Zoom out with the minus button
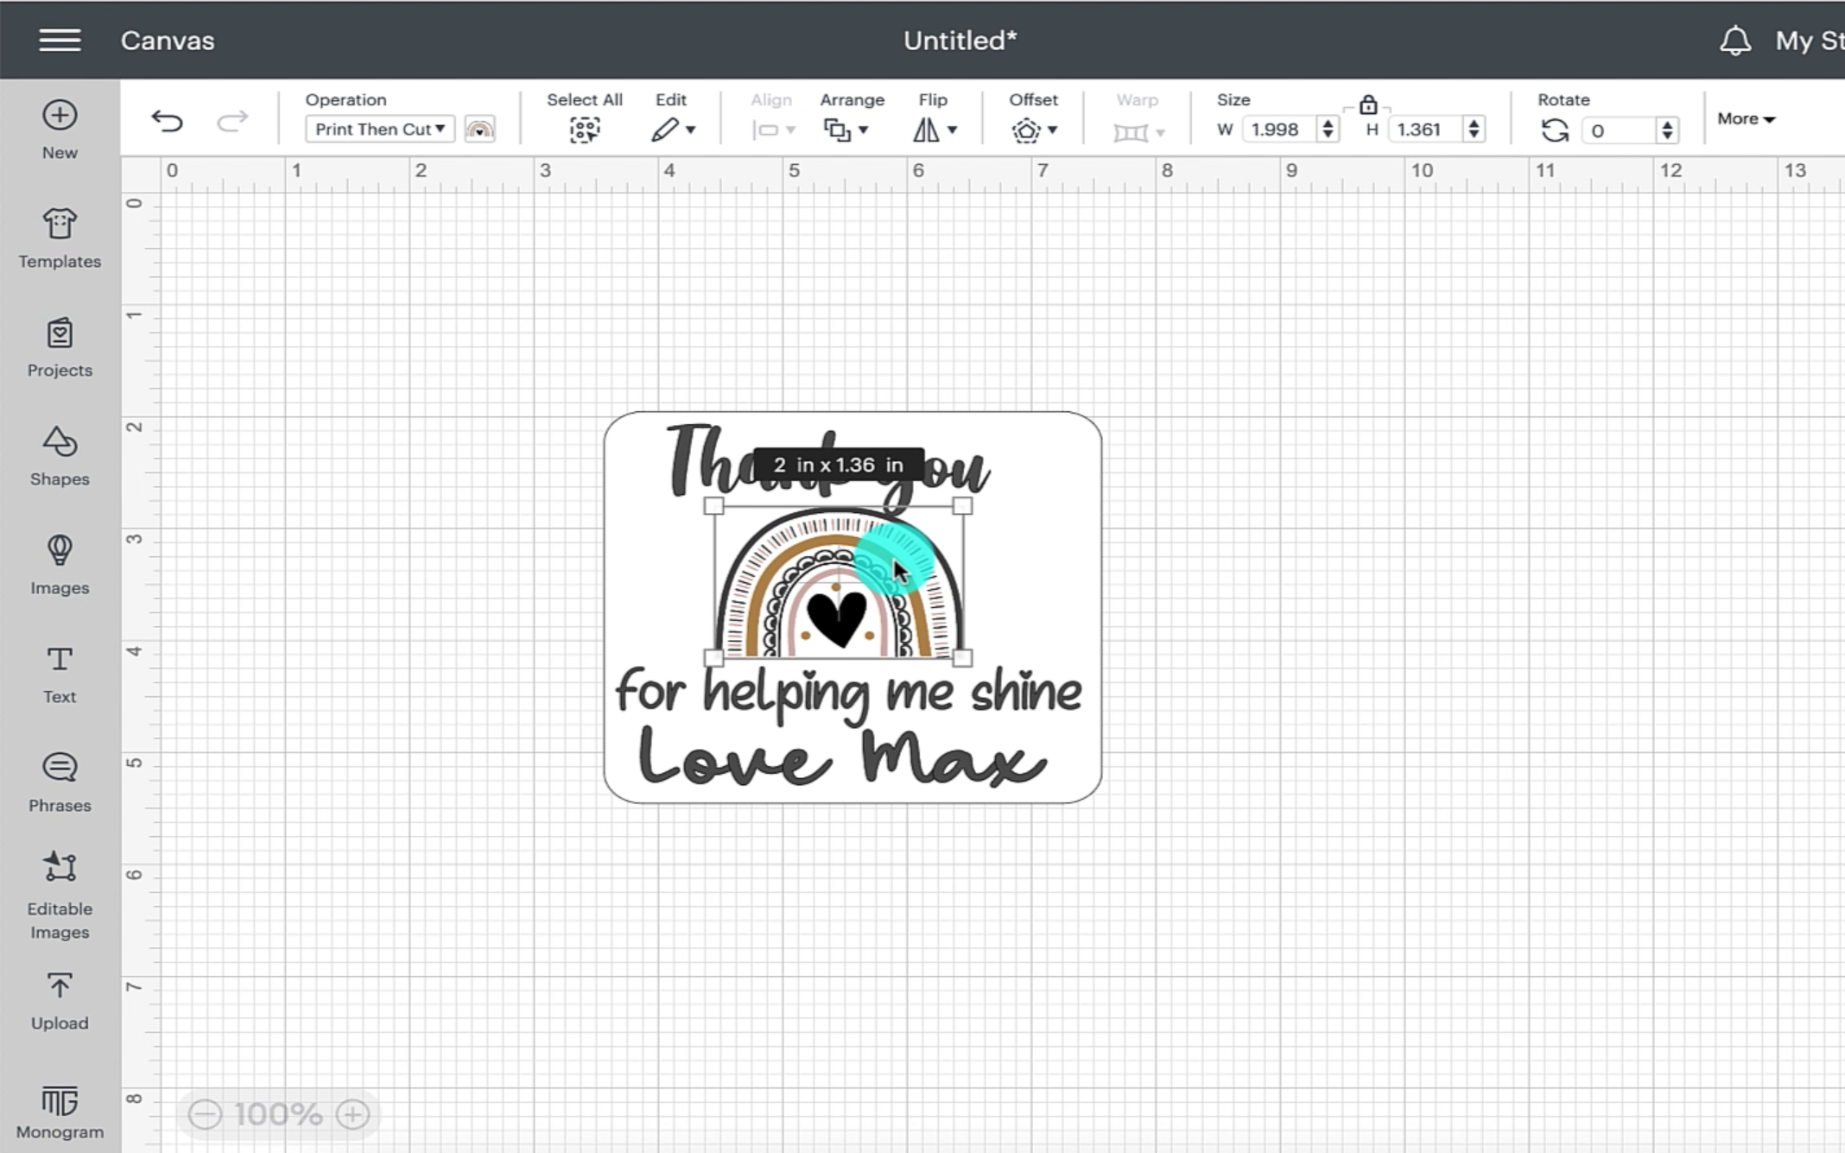The width and height of the screenshot is (1845, 1153). tap(206, 1114)
